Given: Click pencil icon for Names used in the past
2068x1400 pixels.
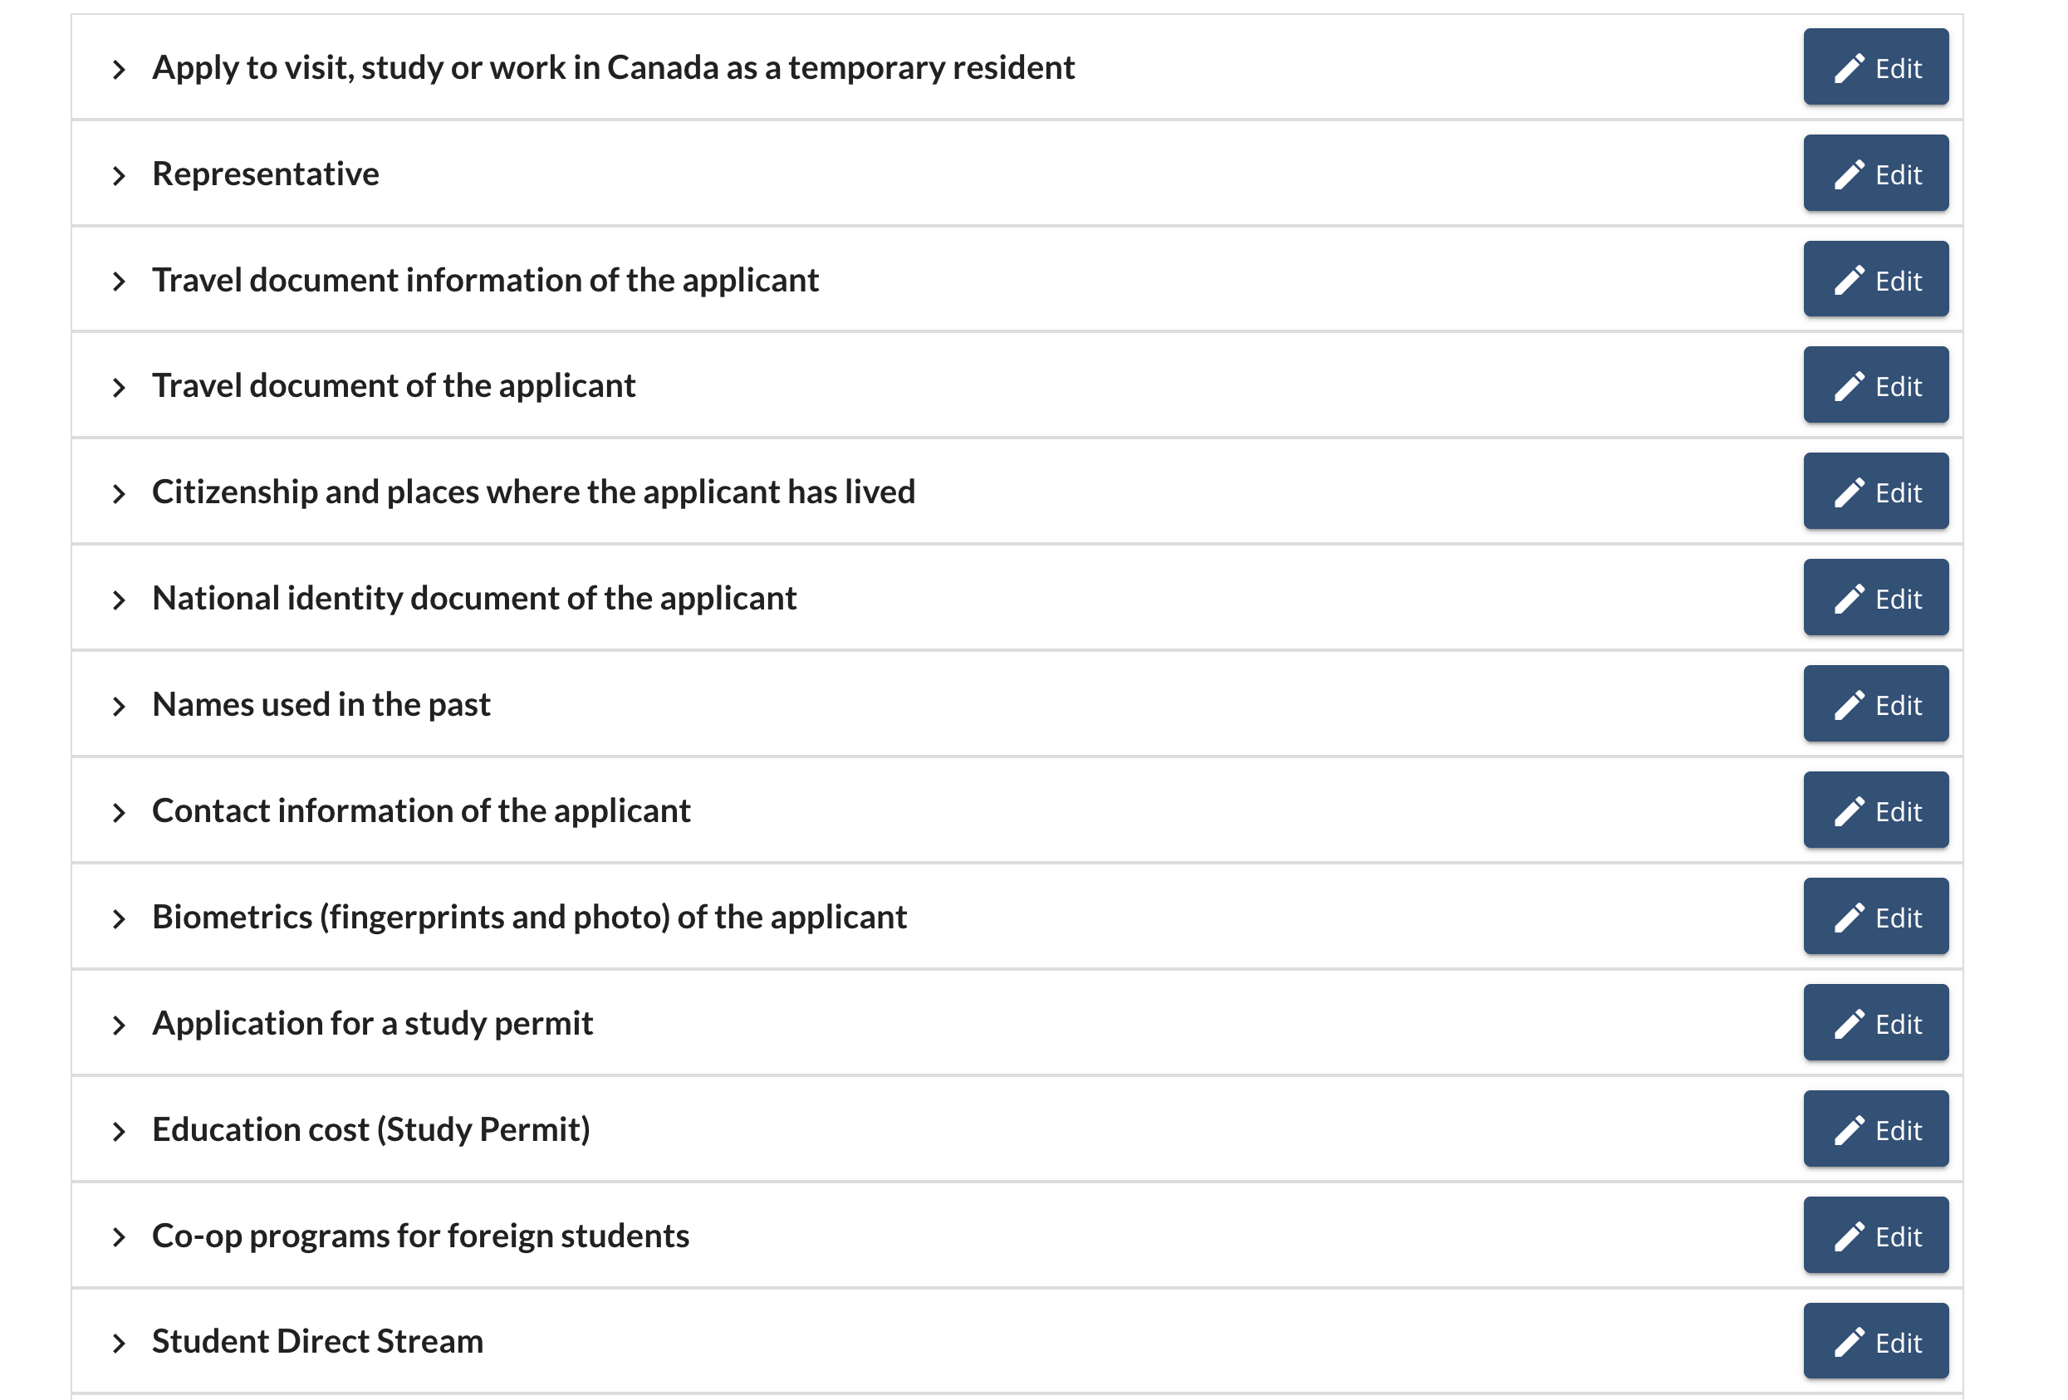Looking at the screenshot, I should (1848, 705).
